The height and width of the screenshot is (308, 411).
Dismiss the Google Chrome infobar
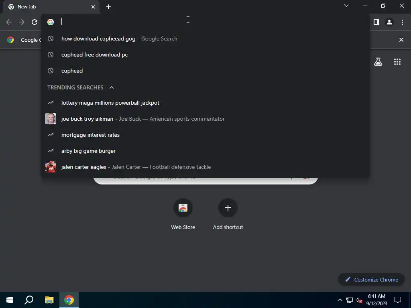pos(401,40)
